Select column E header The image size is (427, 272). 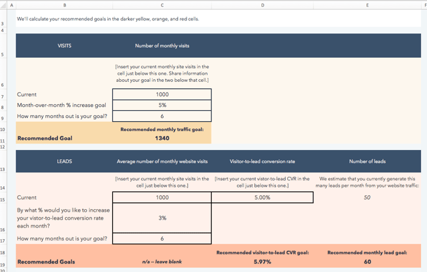tap(367, 5)
